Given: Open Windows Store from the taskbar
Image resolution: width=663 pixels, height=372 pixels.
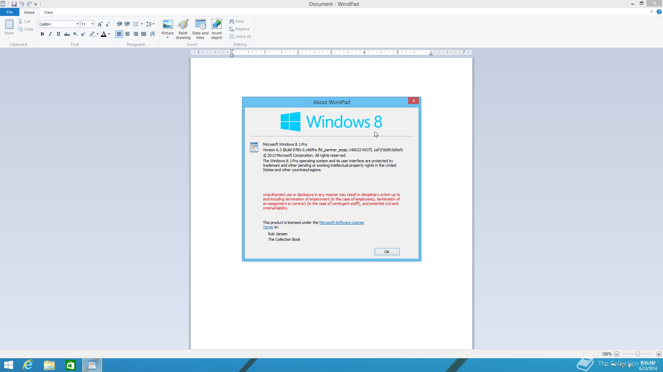Looking at the screenshot, I should (x=71, y=365).
